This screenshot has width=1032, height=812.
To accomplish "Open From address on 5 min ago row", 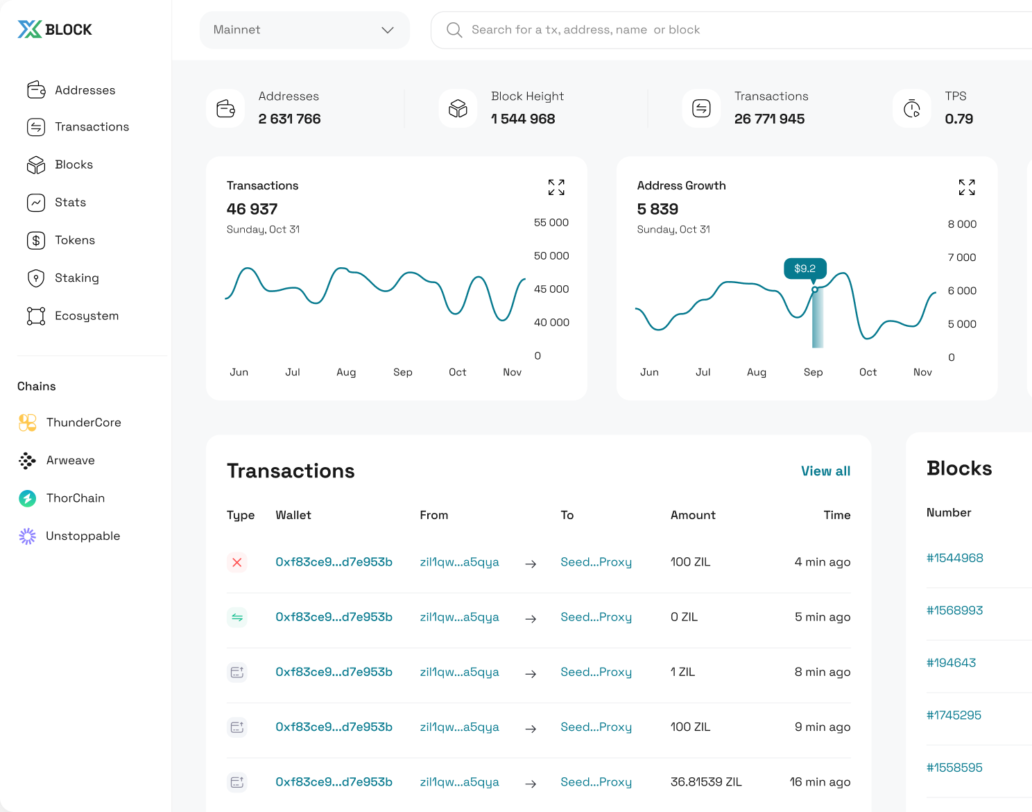I will [460, 617].
